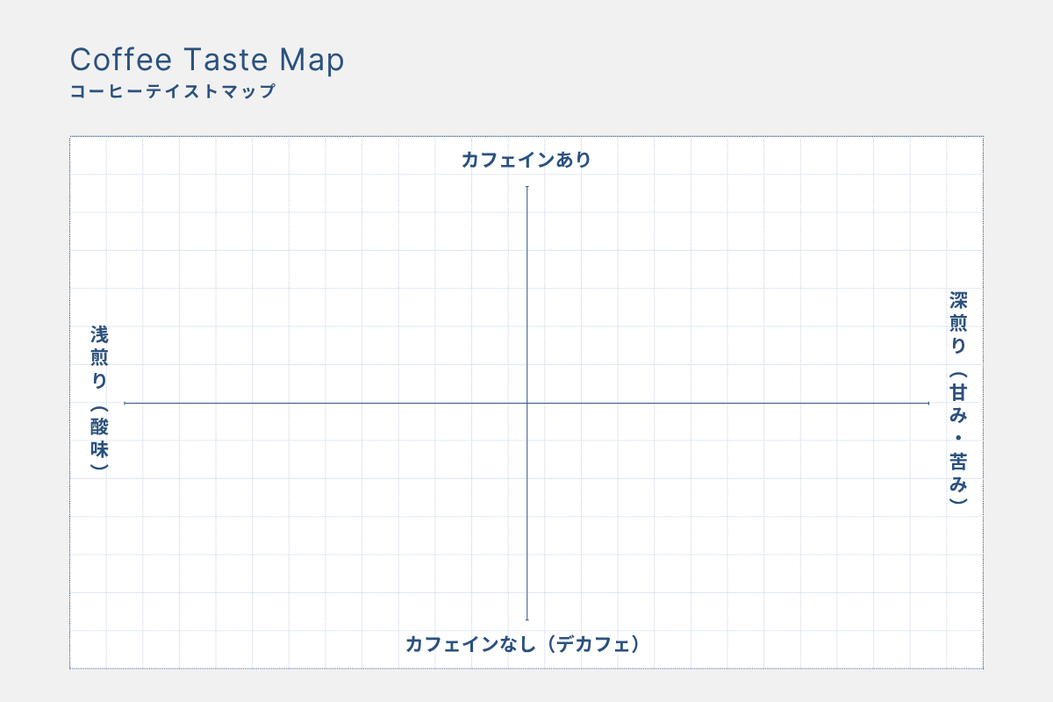Click the カフェインなし（デカフェ） axis label
The width and height of the screenshot is (1053, 702).
click(x=523, y=644)
